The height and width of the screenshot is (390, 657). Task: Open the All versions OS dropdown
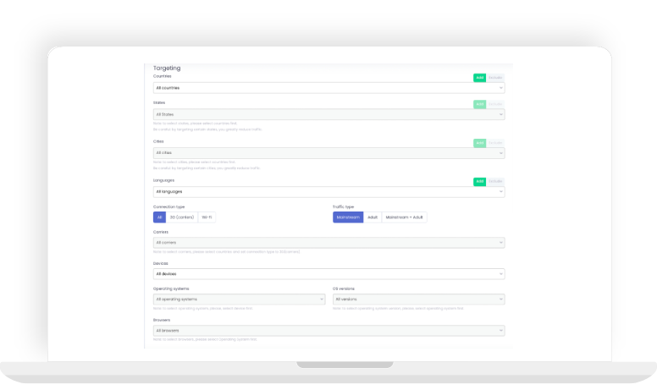418,299
